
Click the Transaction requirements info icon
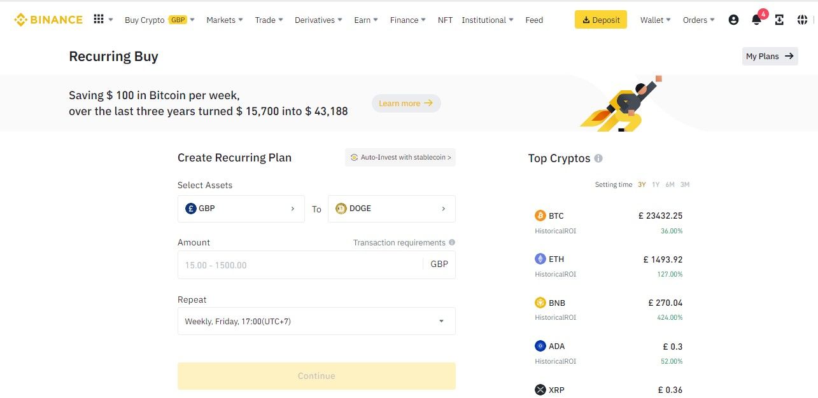452,242
